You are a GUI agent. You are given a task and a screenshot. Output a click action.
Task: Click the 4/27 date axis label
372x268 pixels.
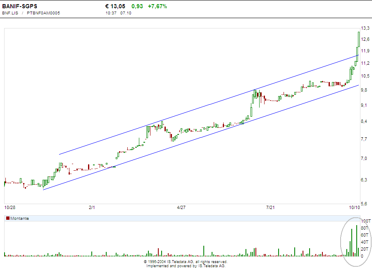click(181, 208)
